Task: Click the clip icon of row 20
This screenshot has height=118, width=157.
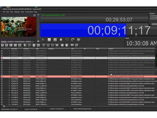Action: (2, 95)
